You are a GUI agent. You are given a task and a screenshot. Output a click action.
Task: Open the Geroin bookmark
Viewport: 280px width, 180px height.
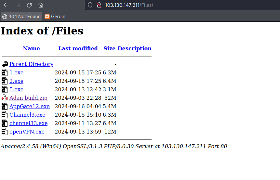point(55,17)
